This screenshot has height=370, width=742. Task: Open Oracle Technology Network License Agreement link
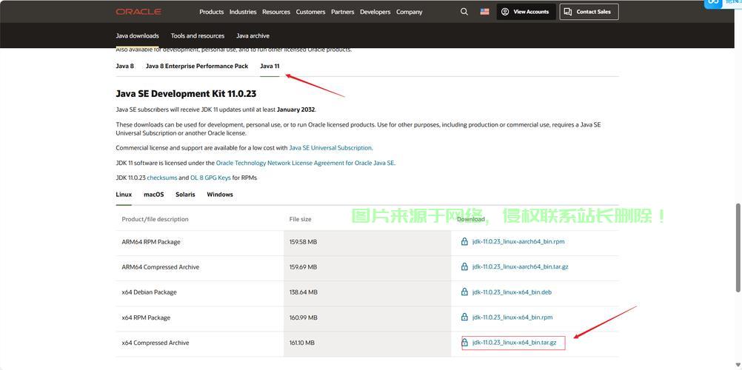click(x=305, y=163)
